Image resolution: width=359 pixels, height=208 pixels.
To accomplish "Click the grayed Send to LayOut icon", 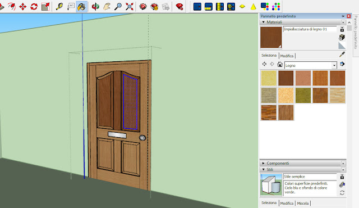I will point(166,7).
